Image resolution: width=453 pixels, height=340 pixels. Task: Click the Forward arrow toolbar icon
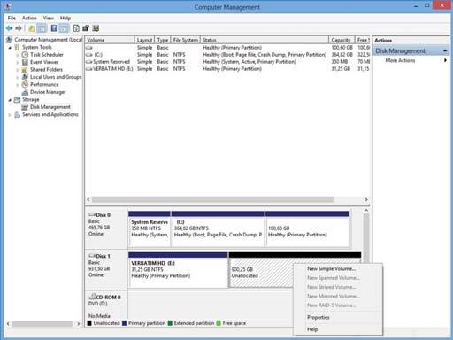[x=19, y=28]
